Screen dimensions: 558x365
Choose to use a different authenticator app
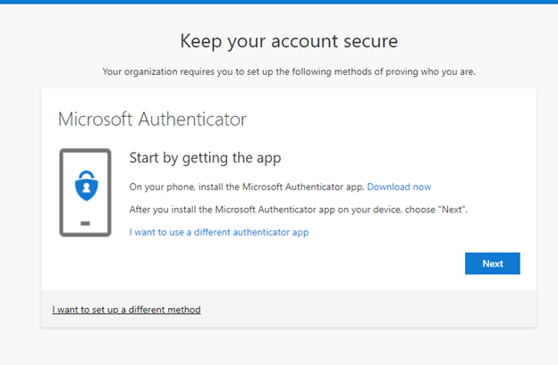[x=219, y=232]
